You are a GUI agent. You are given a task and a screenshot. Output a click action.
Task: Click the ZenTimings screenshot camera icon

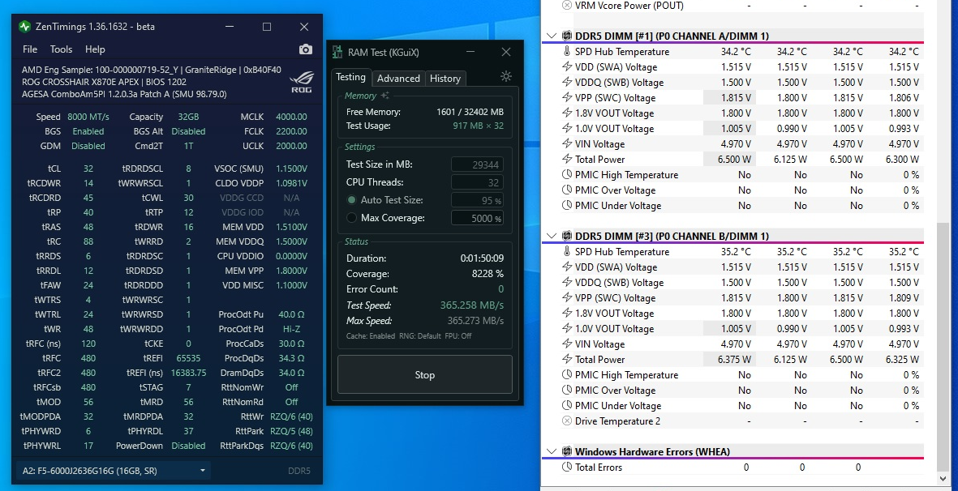click(x=306, y=49)
